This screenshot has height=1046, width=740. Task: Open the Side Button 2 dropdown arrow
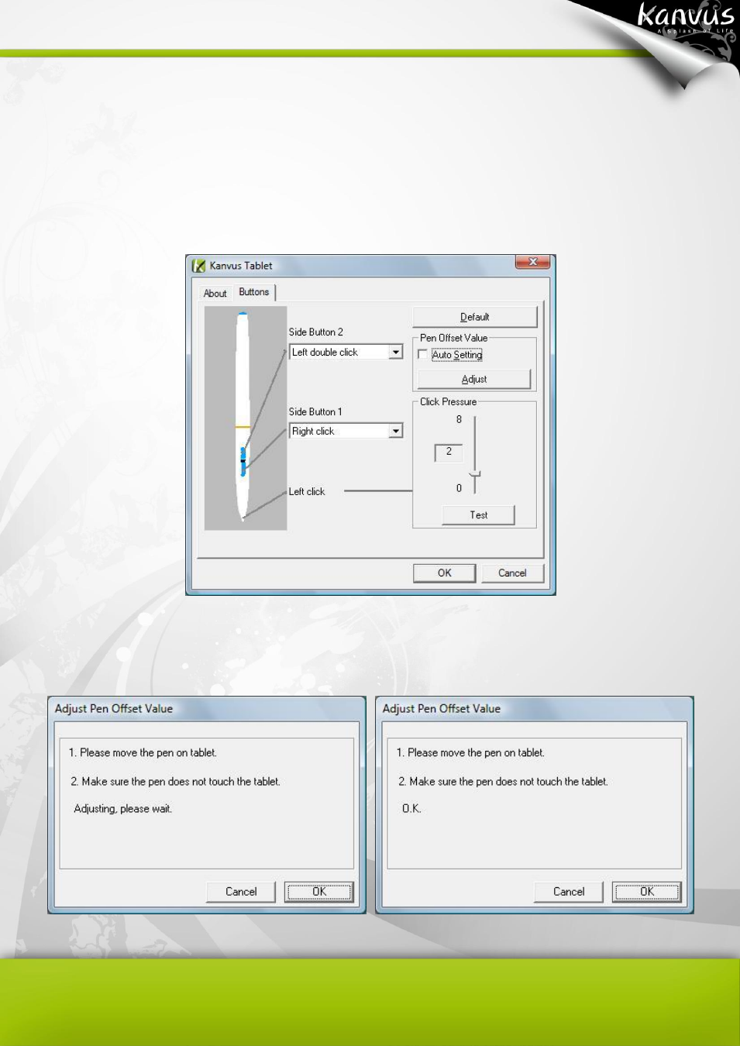pyautogui.click(x=396, y=352)
